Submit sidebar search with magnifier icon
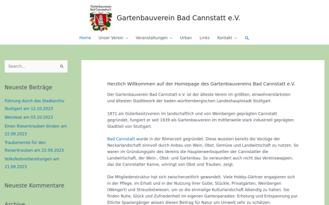This screenshot has height=205, width=329. tap(61, 66)
